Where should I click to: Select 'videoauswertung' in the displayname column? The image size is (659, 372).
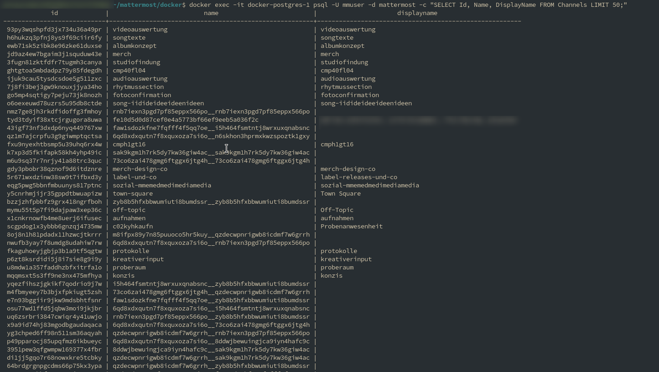pos(348,29)
